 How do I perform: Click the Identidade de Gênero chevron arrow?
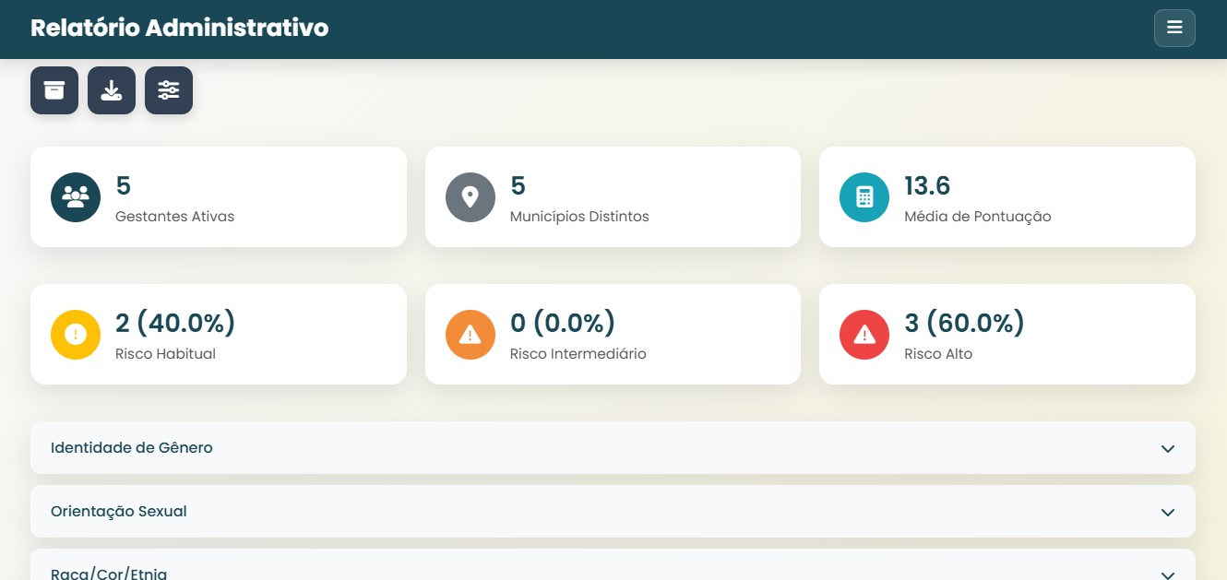tap(1168, 449)
